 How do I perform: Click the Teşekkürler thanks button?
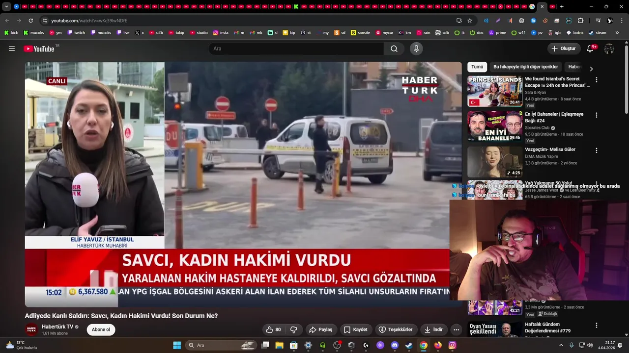pos(396,329)
